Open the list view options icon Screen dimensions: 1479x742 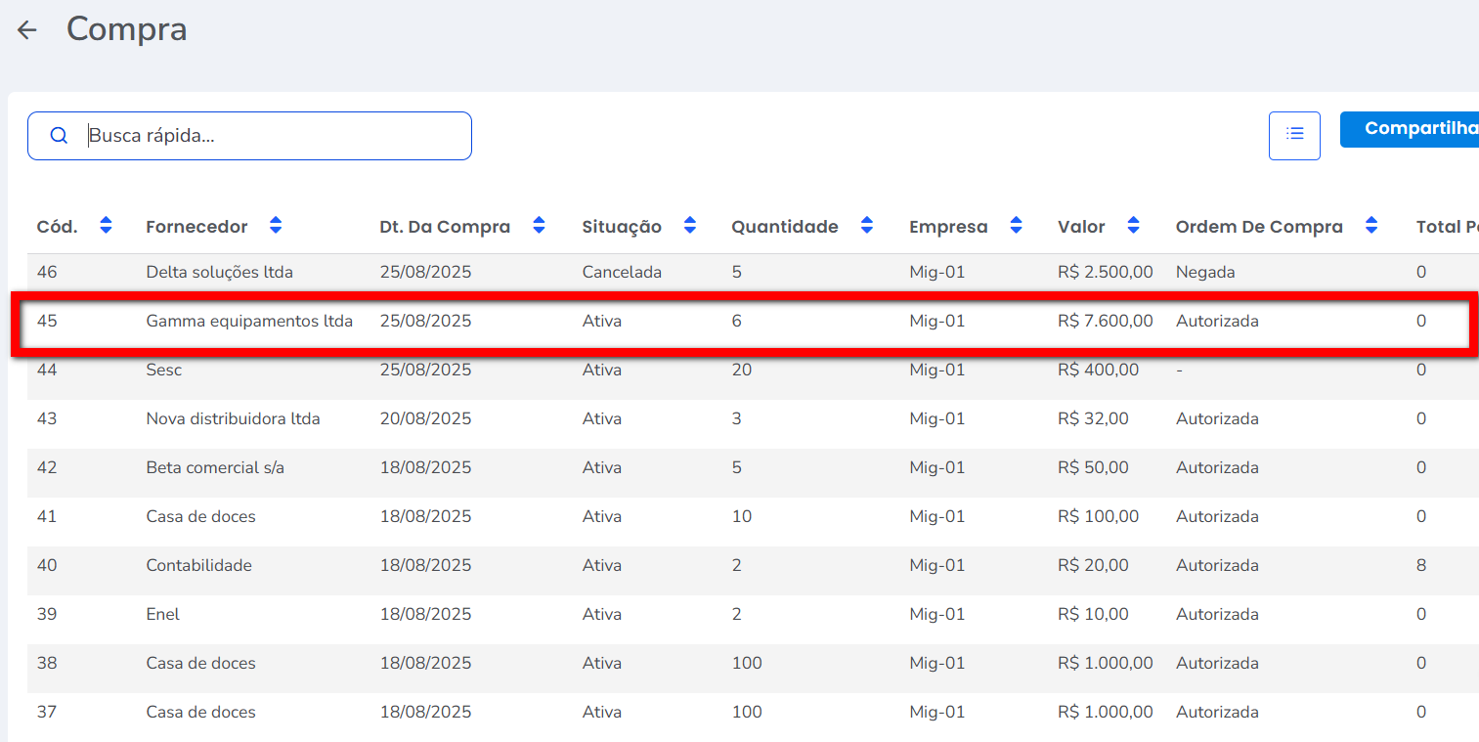(1294, 135)
